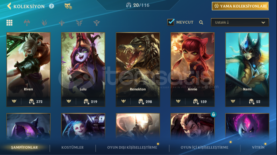
Task: Open Oyun İçi Kişiselleştirme tab
Action: point(204,147)
